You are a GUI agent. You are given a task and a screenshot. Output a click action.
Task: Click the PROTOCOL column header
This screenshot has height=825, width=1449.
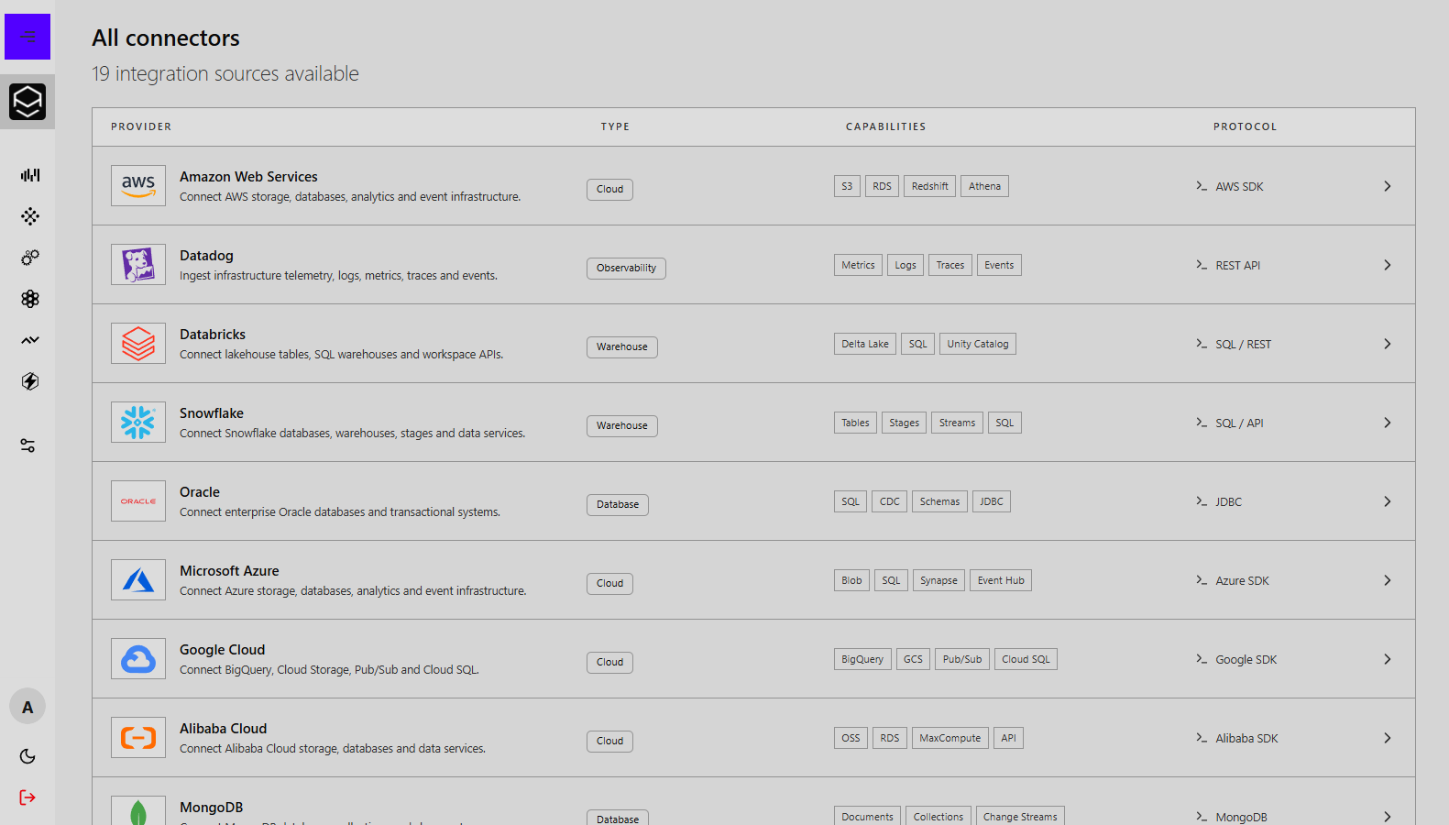1245,126
